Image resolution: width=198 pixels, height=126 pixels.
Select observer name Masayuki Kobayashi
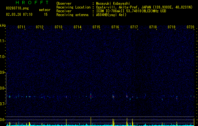113,3
